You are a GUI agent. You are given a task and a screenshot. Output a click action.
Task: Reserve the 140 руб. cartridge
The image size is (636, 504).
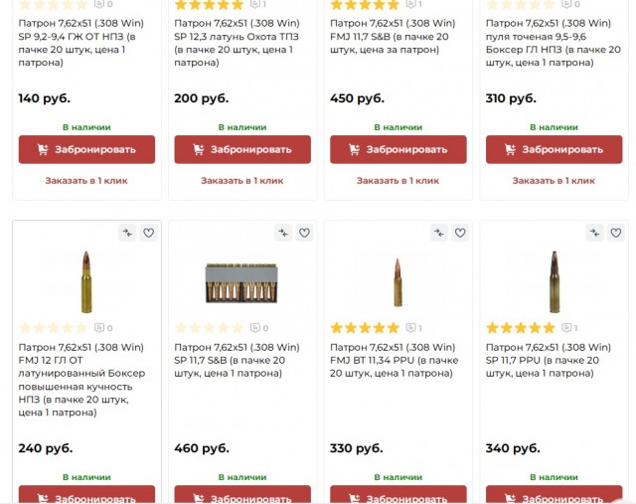86,150
